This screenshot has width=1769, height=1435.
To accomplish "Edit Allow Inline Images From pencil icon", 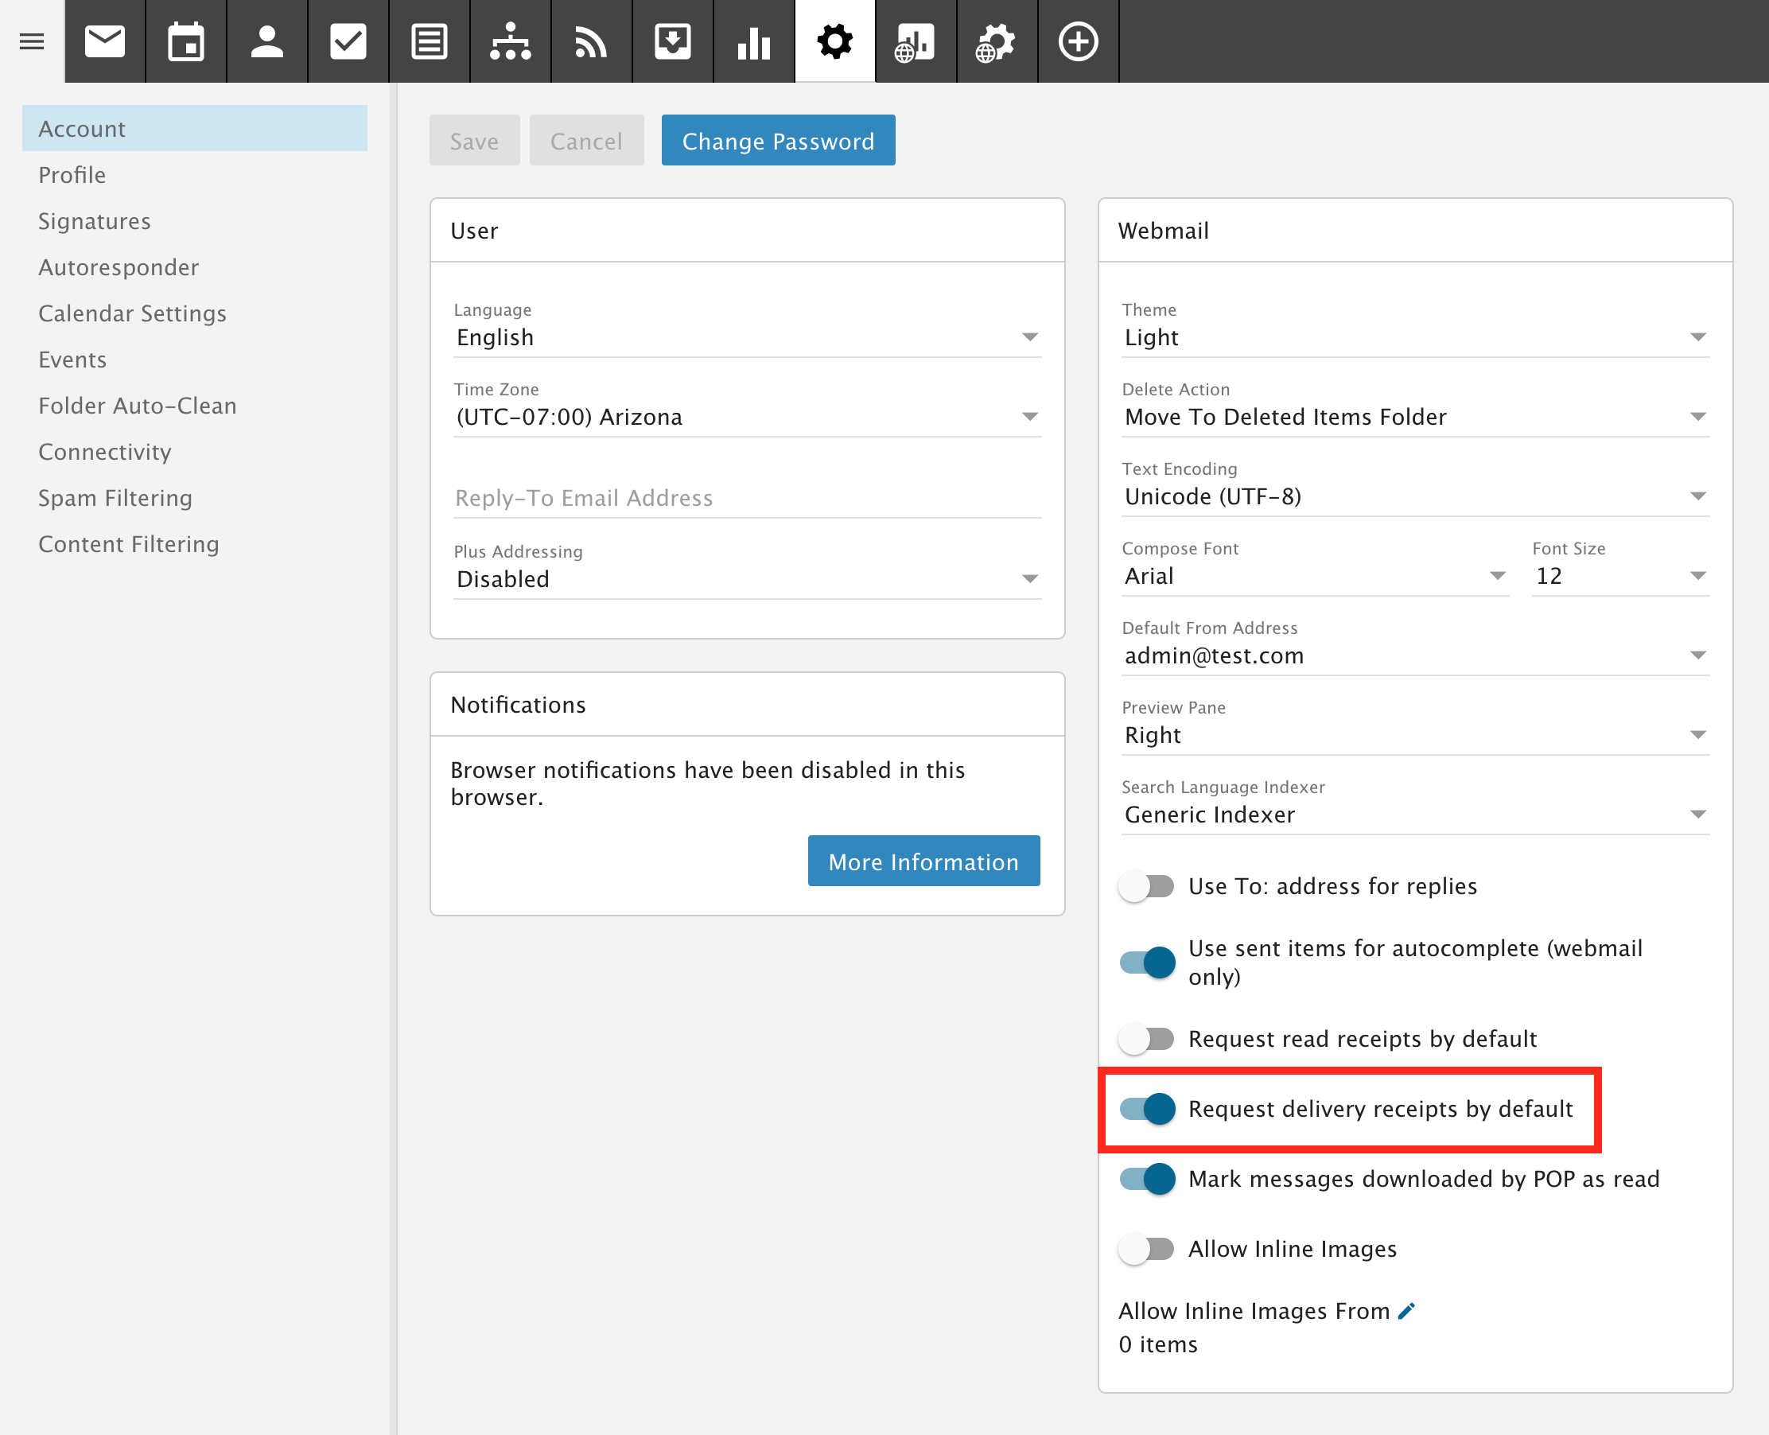I will click(x=1406, y=1311).
